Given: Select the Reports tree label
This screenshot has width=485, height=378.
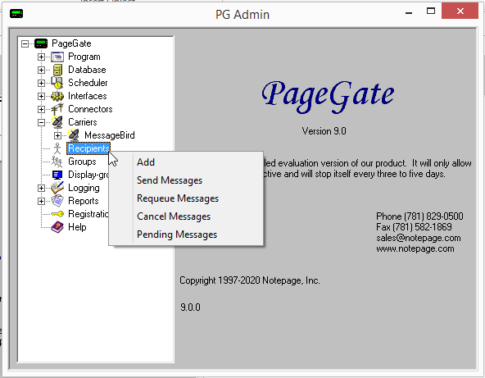Looking at the screenshot, I should [x=84, y=201].
